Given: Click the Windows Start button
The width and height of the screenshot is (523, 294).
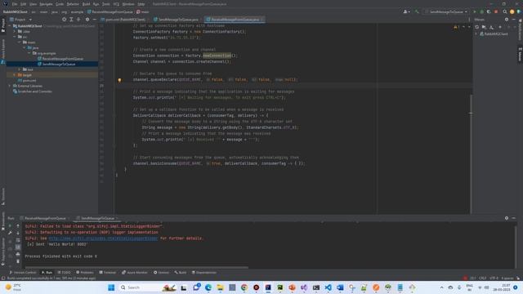Looking at the screenshot, I should pos(111,287).
